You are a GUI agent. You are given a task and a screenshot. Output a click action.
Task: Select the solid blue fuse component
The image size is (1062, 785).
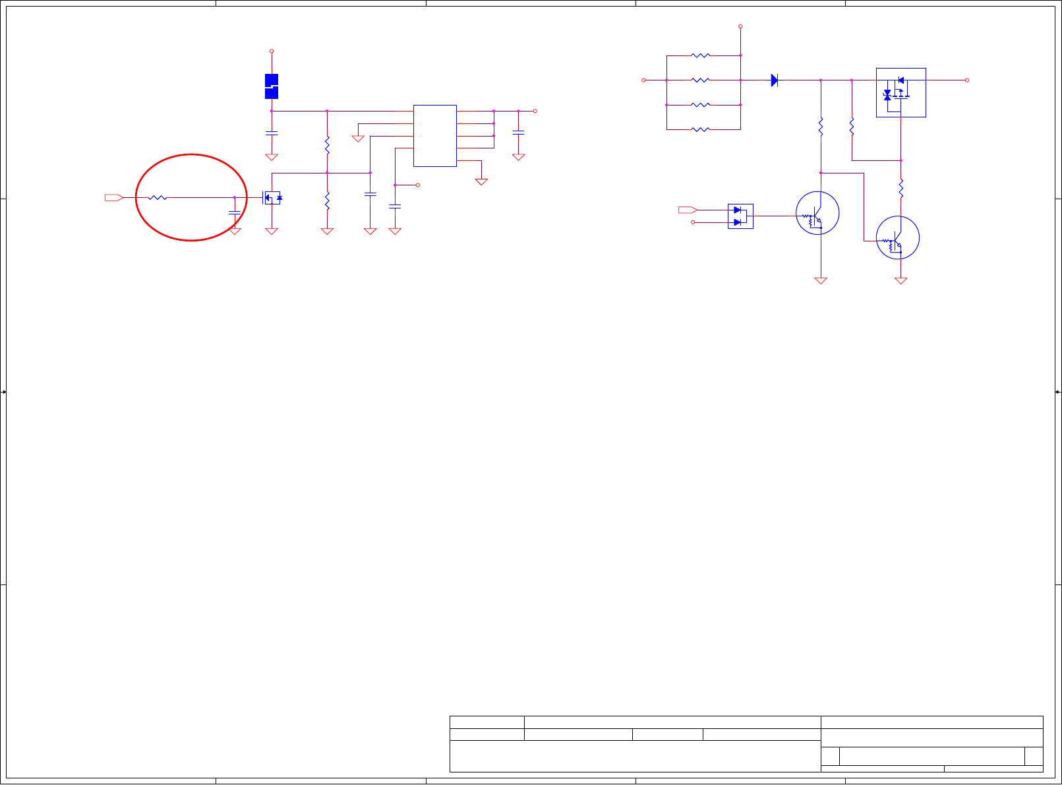pos(271,86)
